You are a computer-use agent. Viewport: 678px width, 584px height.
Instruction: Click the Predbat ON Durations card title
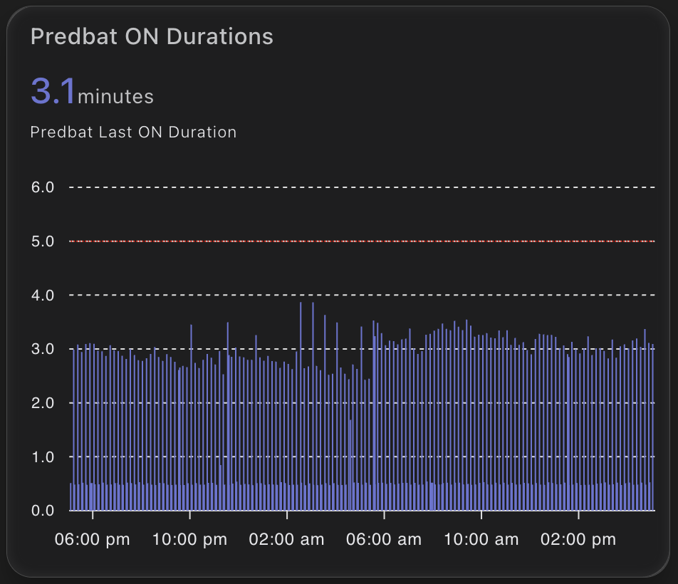pos(152,37)
